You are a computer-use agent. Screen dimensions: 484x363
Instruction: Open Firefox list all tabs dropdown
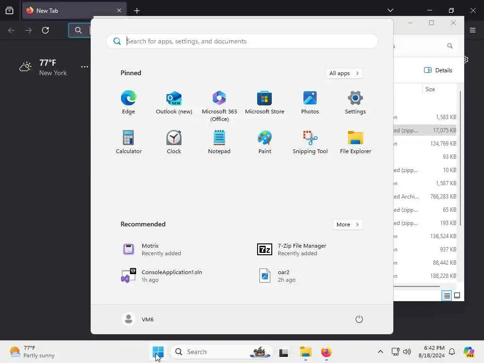(x=390, y=10)
